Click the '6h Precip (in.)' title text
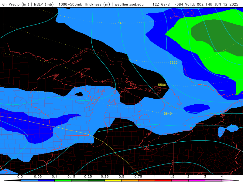Image resolution: width=243 pixels, height=182 pixels. tap(16, 4)
